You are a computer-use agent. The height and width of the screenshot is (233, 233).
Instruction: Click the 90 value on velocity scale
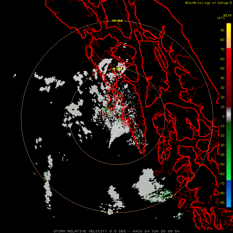point(222,30)
